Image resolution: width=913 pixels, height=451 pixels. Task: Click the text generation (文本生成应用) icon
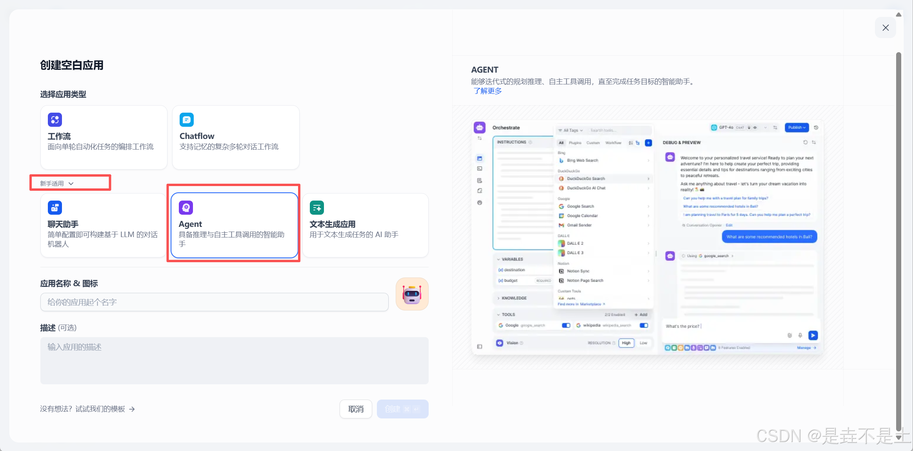click(317, 208)
